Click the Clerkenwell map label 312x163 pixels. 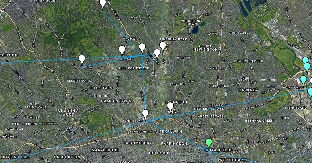[169, 132]
